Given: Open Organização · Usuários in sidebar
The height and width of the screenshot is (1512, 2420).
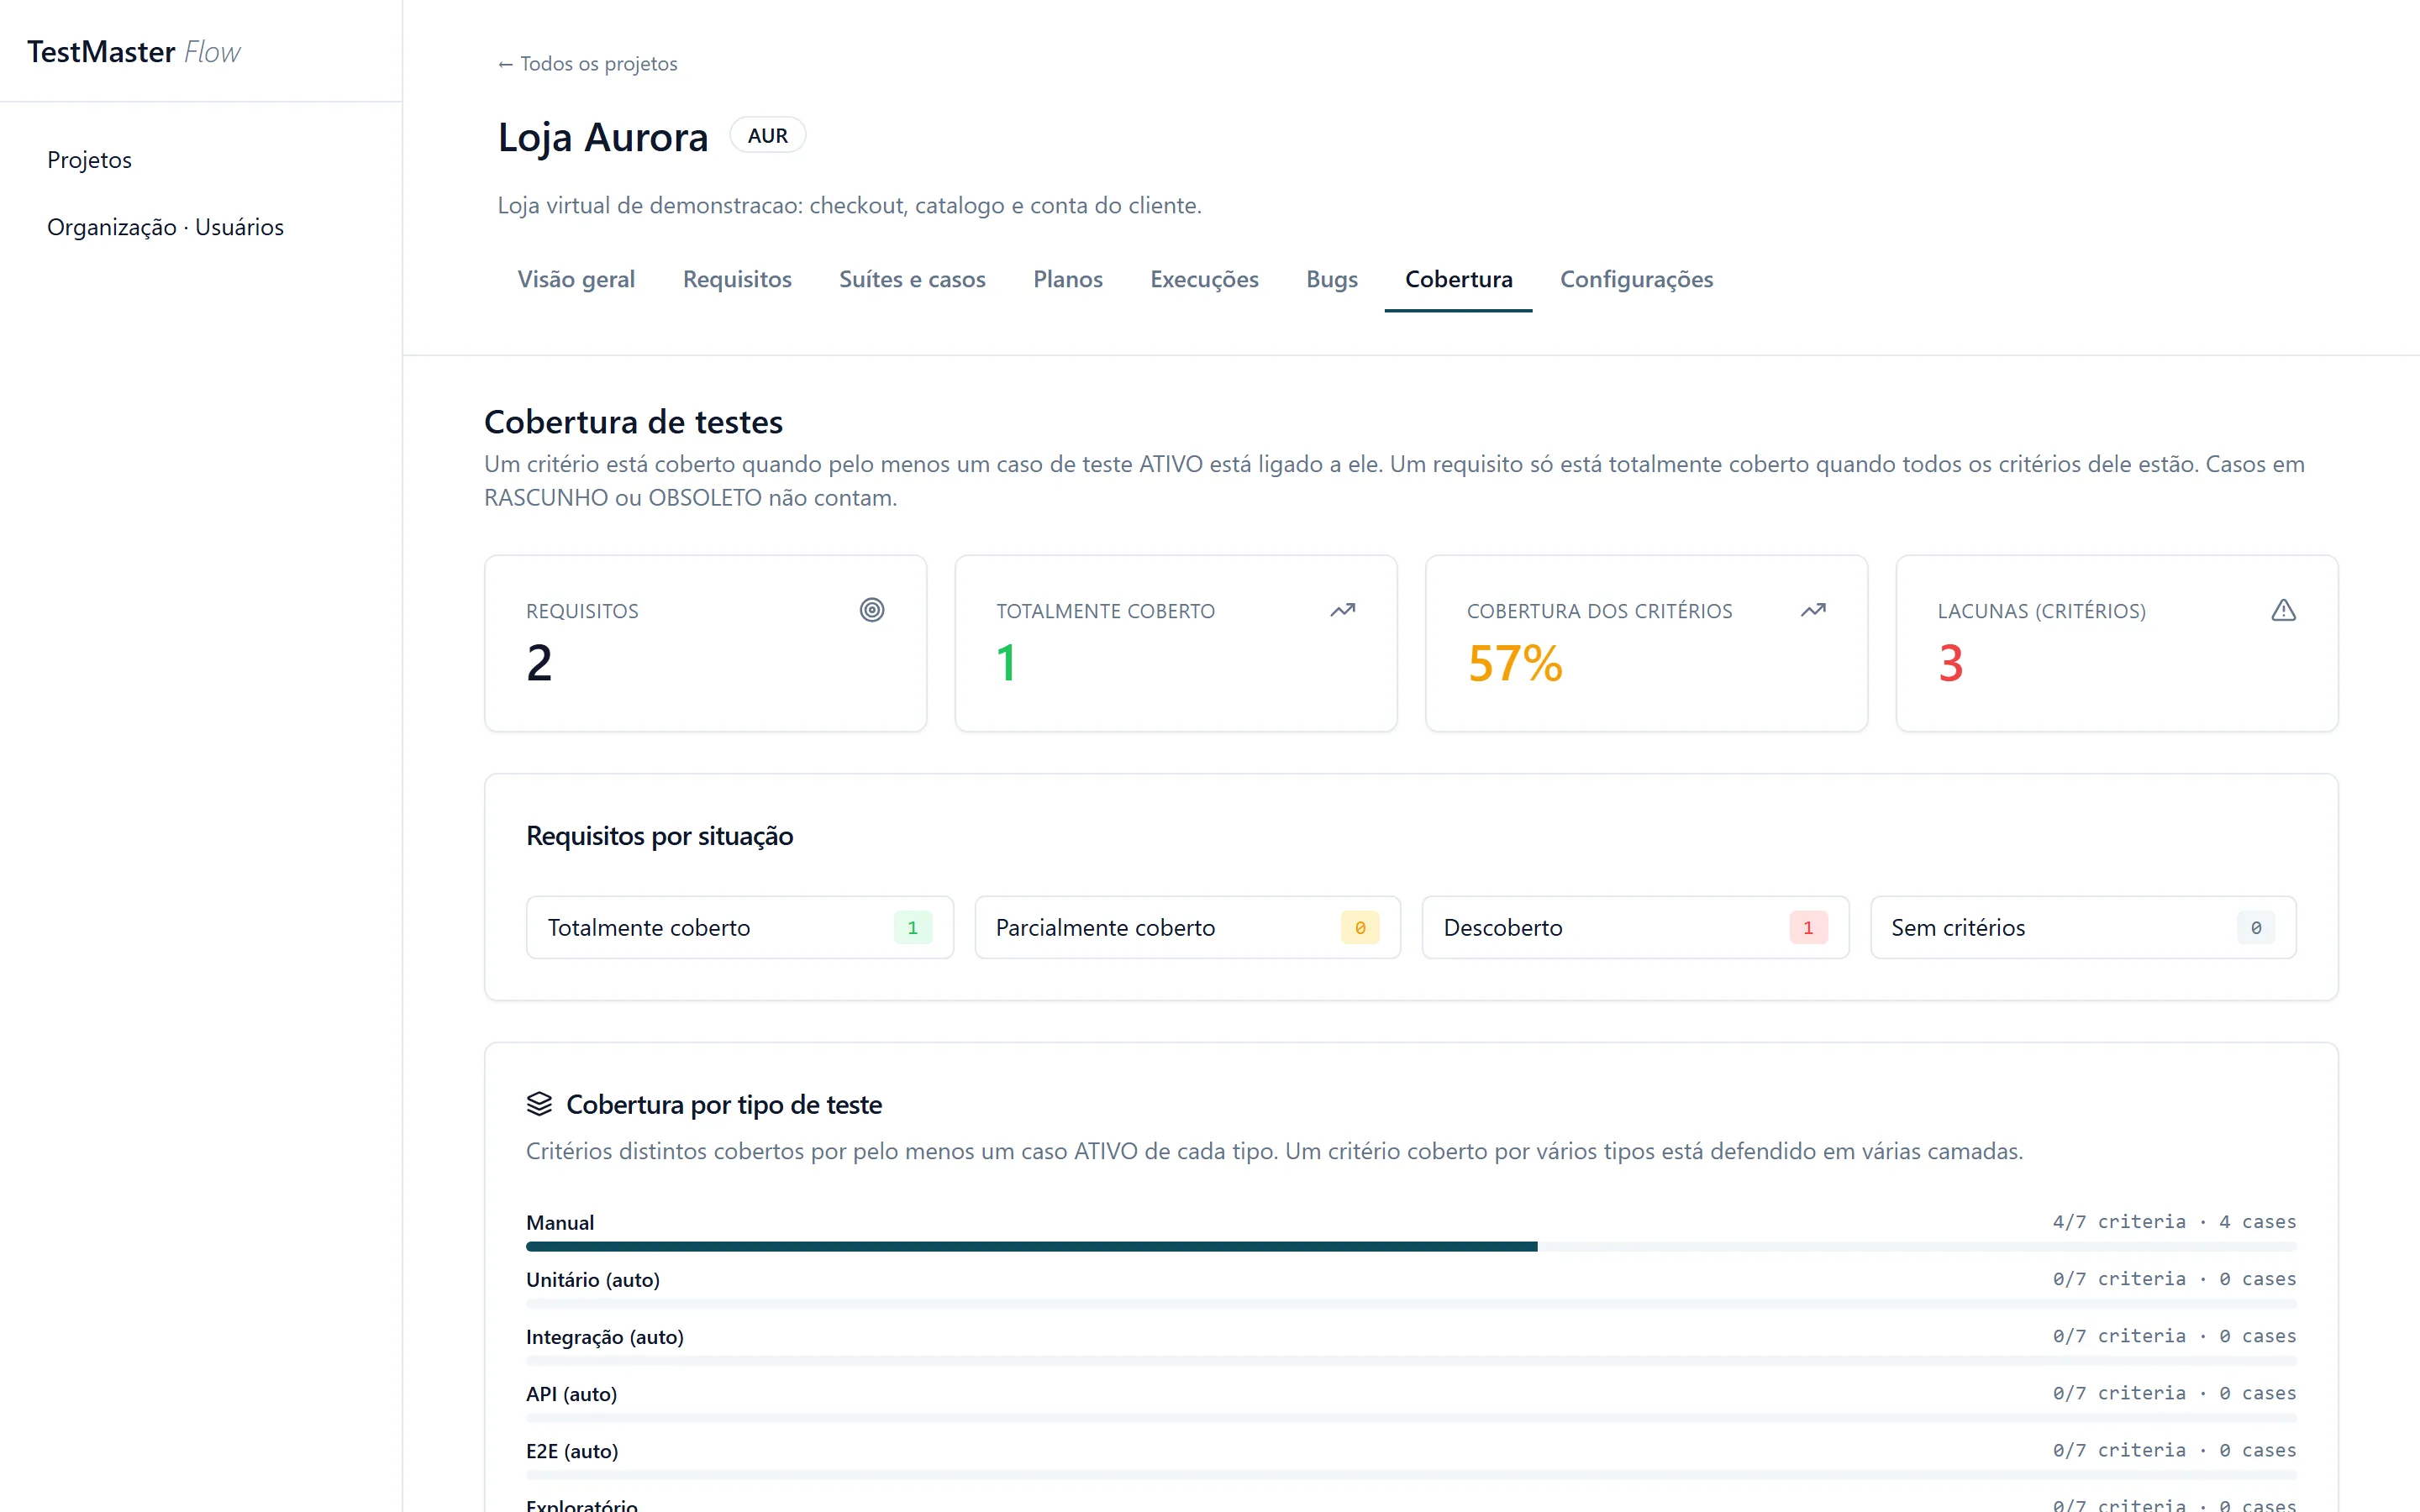Looking at the screenshot, I should [x=165, y=227].
